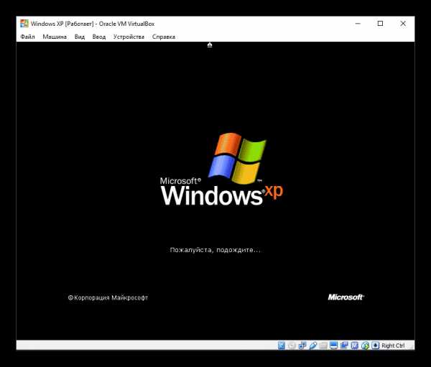Open the shared folders status icon
The width and height of the screenshot is (431, 367).
(323, 345)
